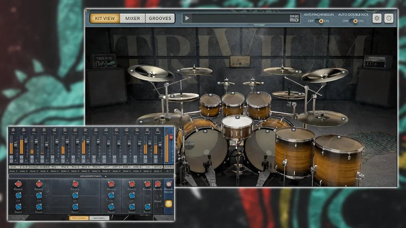Click the OH channel volume fader
The height and width of the screenshot is (228, 406).
[150, 143]
